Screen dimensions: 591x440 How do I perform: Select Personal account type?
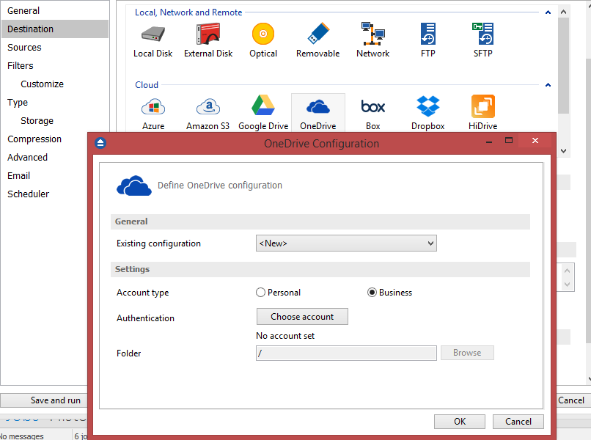coord(278,293)
